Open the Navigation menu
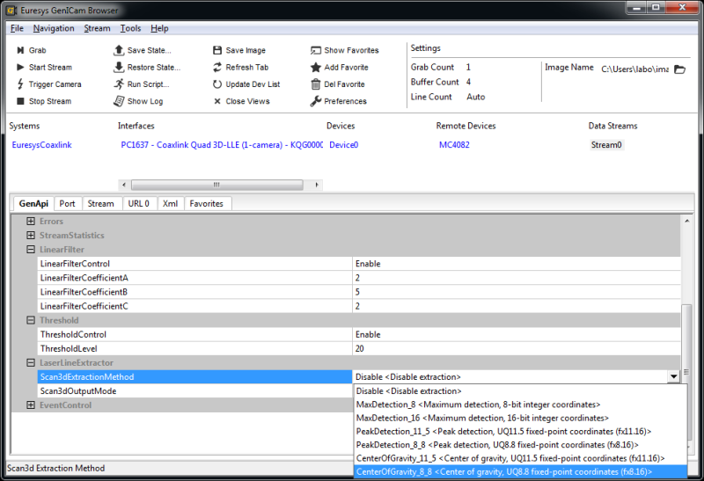The height and width of the screenshot is (481, 704). (x=54, y=28)
